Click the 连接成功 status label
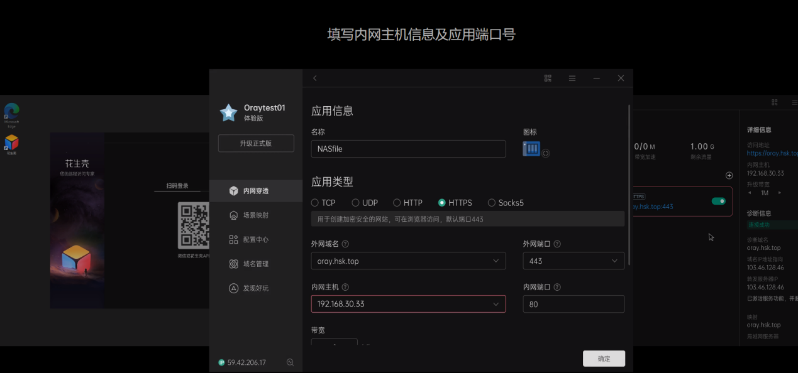 758,225
